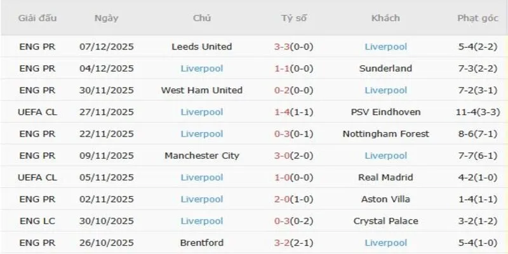
Task: Click the Ngày column header
Action: click(x=106, y=18)
